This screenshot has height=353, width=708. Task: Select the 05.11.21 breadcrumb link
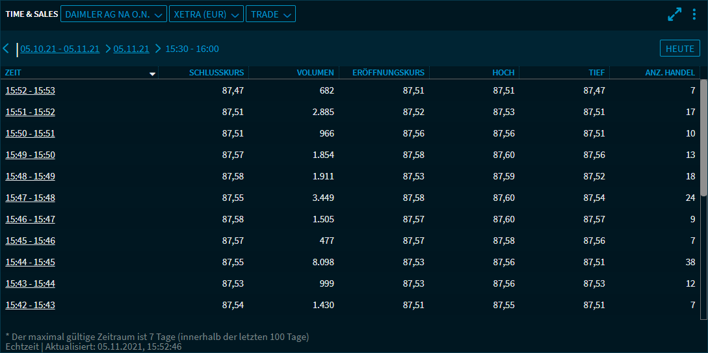click(131, 49)
